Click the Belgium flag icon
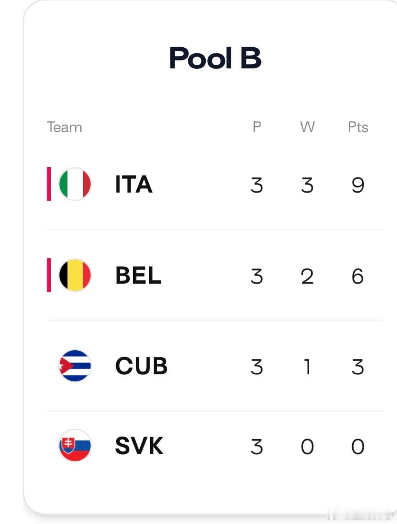 coord(75,275)
